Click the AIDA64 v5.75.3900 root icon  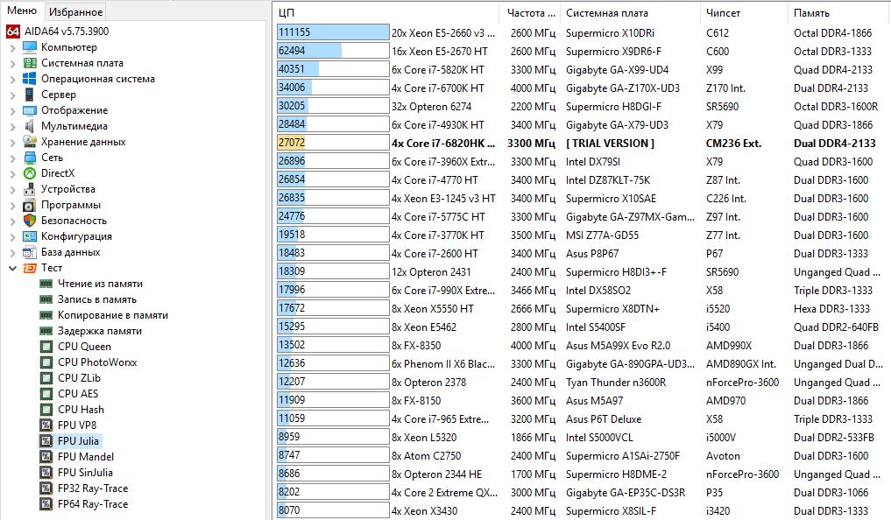tap(13, 32)
